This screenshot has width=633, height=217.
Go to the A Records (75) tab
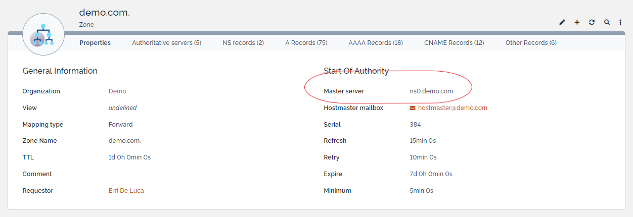[x=306, y=43]
